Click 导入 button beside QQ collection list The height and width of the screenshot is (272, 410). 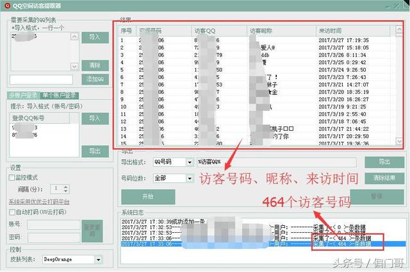coord(95,37)
